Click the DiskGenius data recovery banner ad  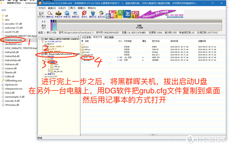click(x=145, y=15)
